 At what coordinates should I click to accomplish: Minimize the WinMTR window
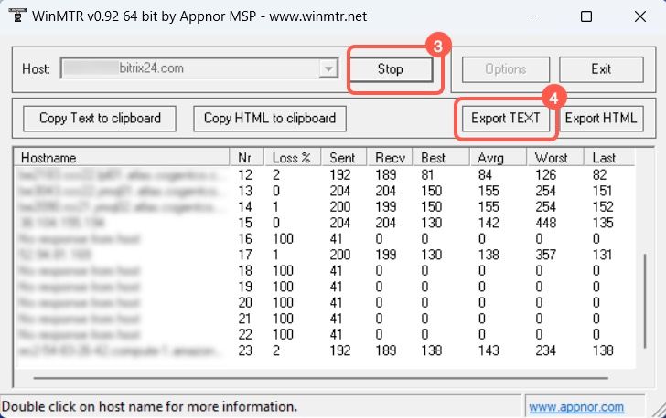coord(533,16)
